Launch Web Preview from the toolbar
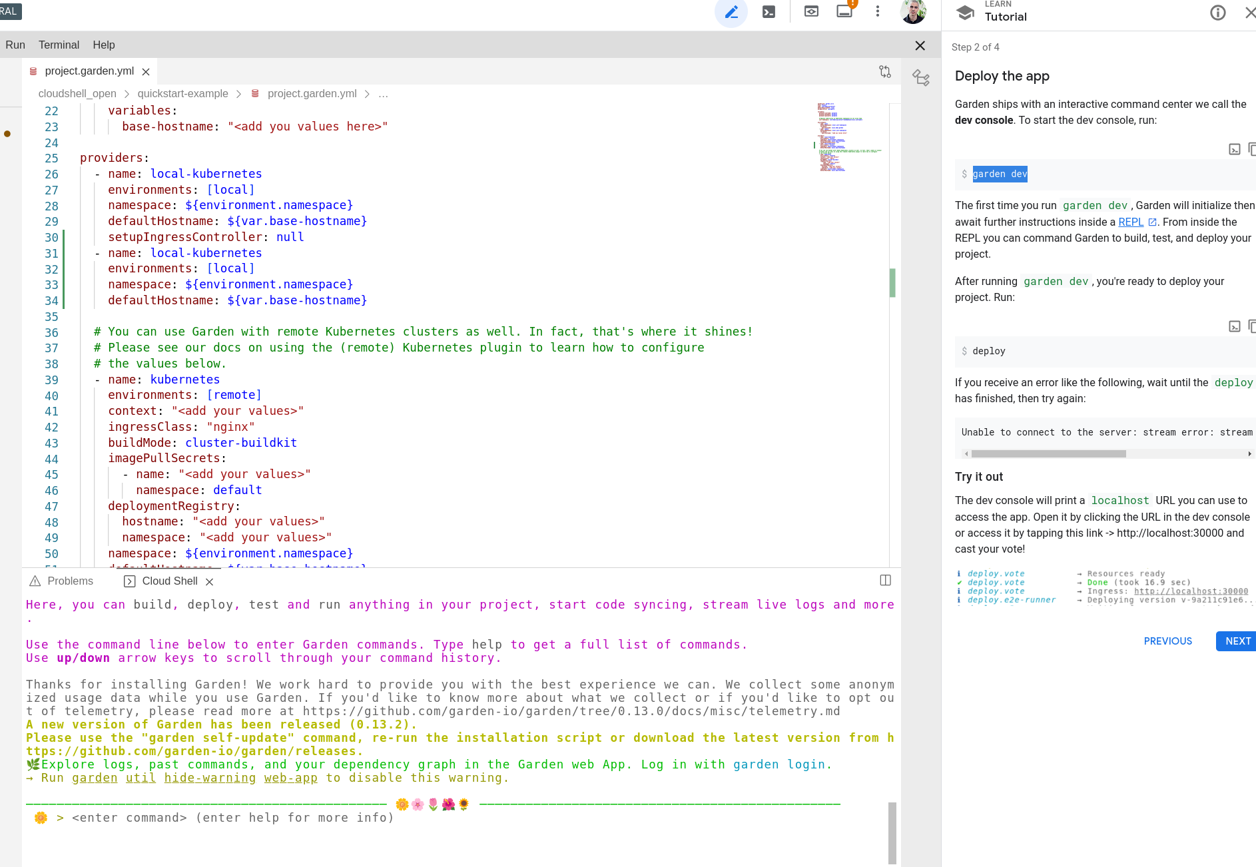1256x867 pixels. 811,12
